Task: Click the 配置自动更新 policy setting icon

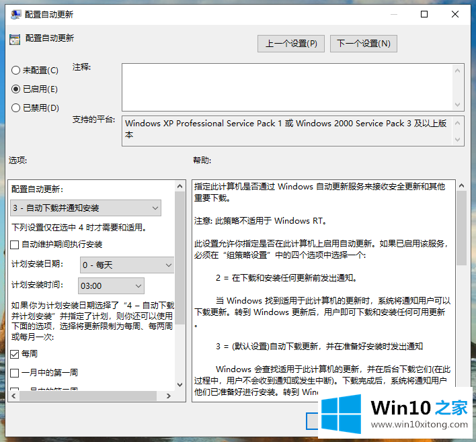Action: click(15, 40)
